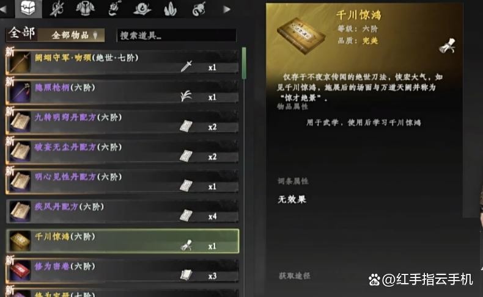The height and width of the screenshot is (297, 483).
Task: Open the gourd consumables category icon
Action: coord(199,9)
